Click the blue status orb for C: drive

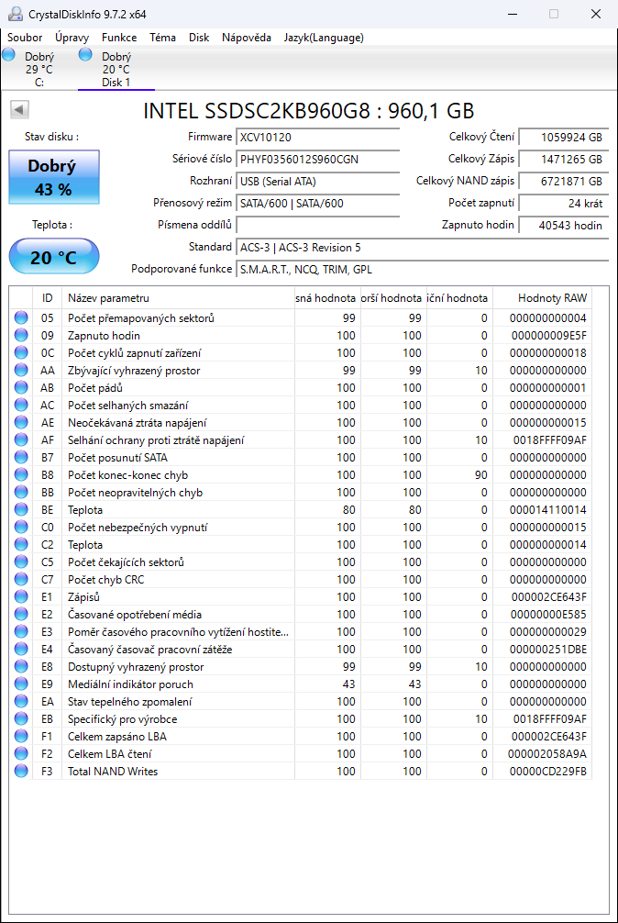point(8,55)
